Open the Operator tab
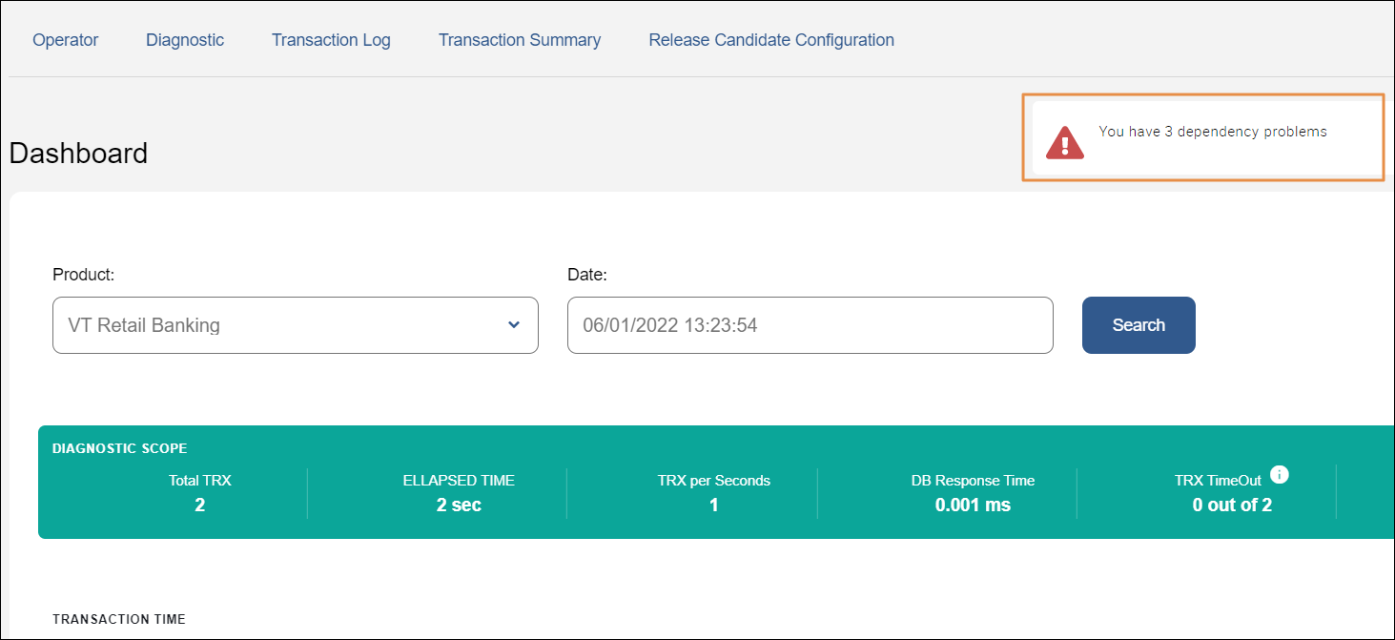Viewport: 1395px width, 640px height. point(66,40)
